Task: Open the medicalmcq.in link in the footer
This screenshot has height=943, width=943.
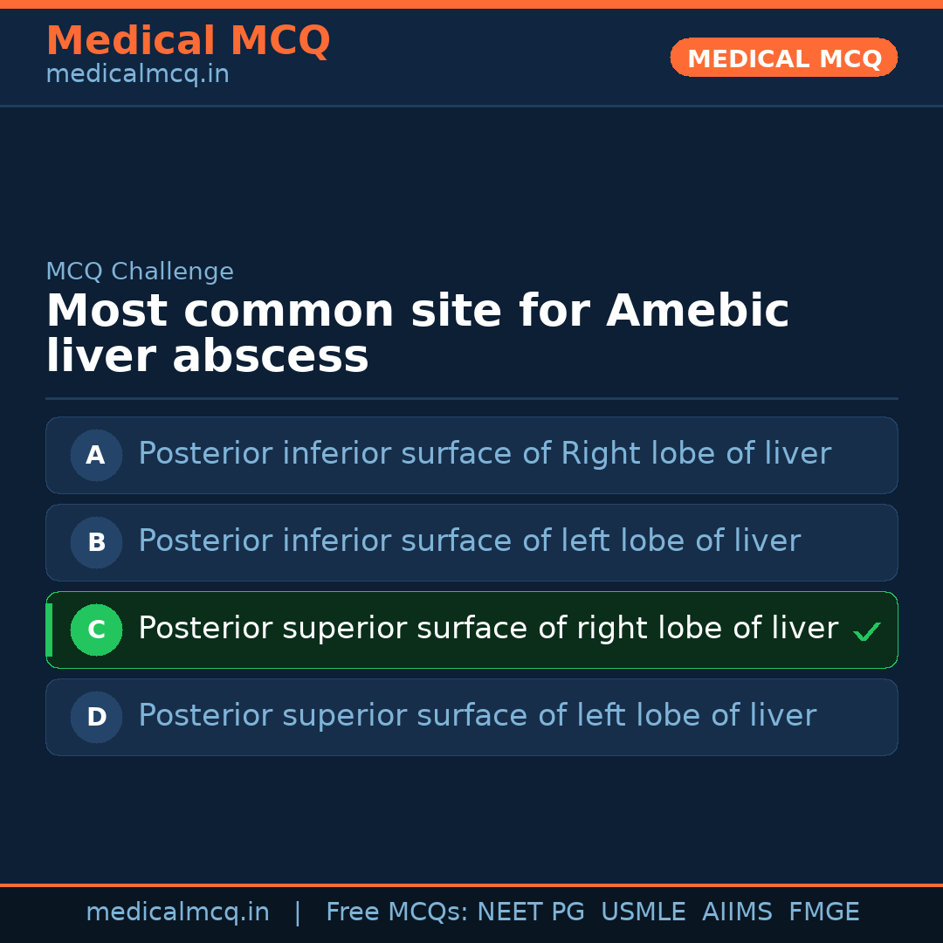Action: [x=177, y=912]
